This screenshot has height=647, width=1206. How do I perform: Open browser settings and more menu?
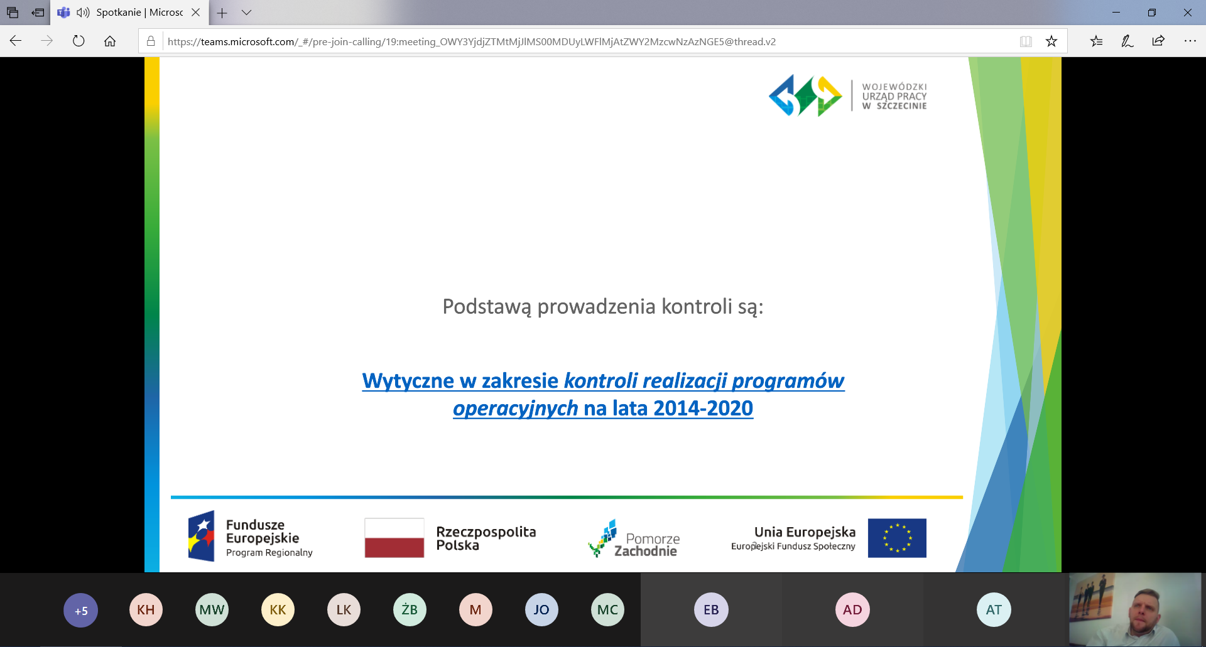[x=1190, y=41]
